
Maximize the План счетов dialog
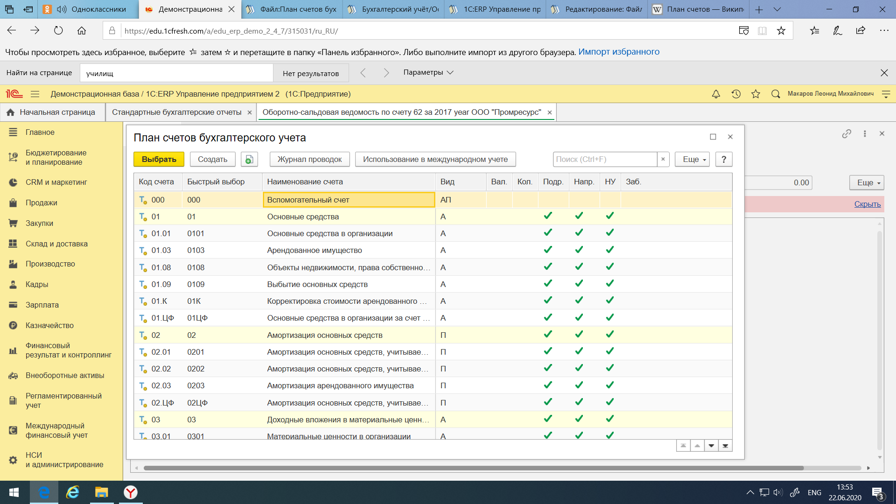click(713, 137)
